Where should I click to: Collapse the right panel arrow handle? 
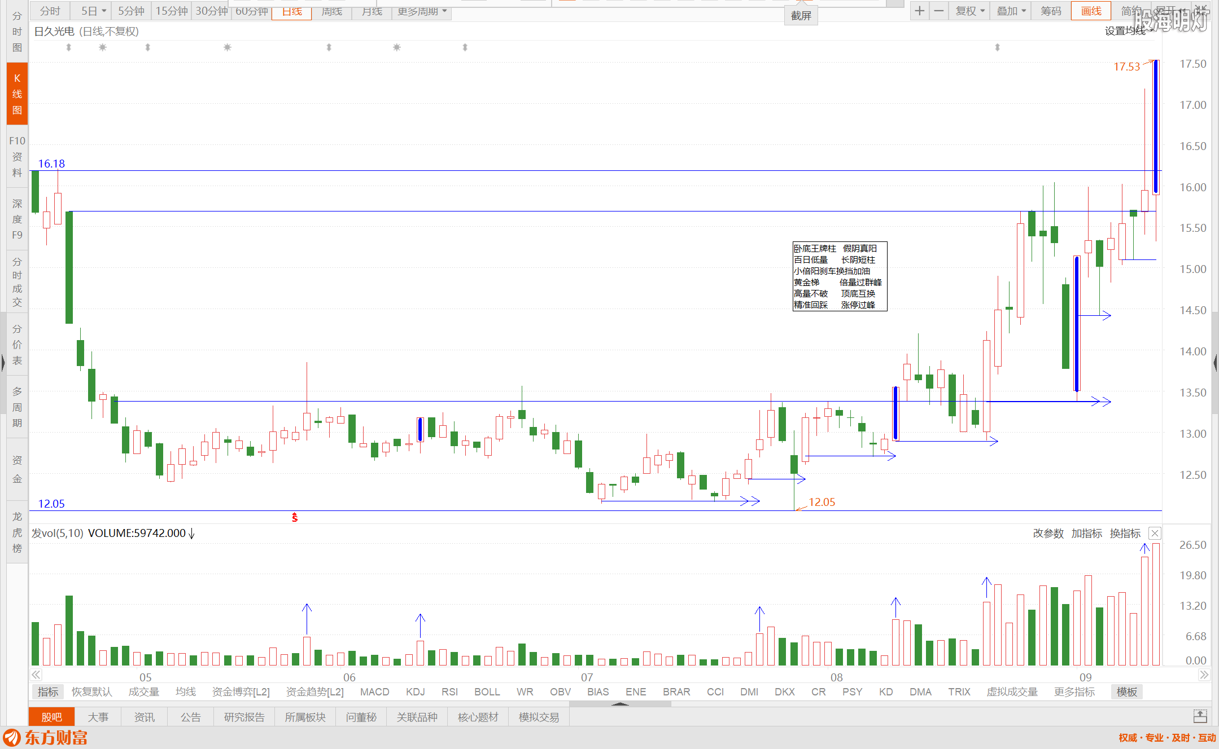(1216, 363)
